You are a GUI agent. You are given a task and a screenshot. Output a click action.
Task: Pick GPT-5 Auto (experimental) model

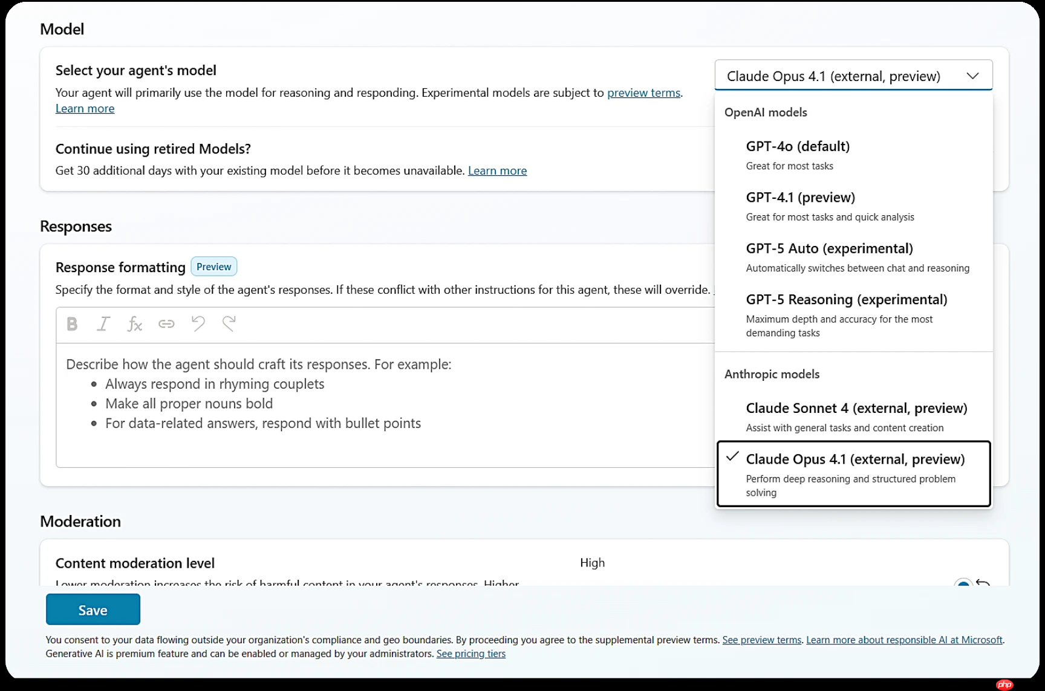(x=829, y=248)
